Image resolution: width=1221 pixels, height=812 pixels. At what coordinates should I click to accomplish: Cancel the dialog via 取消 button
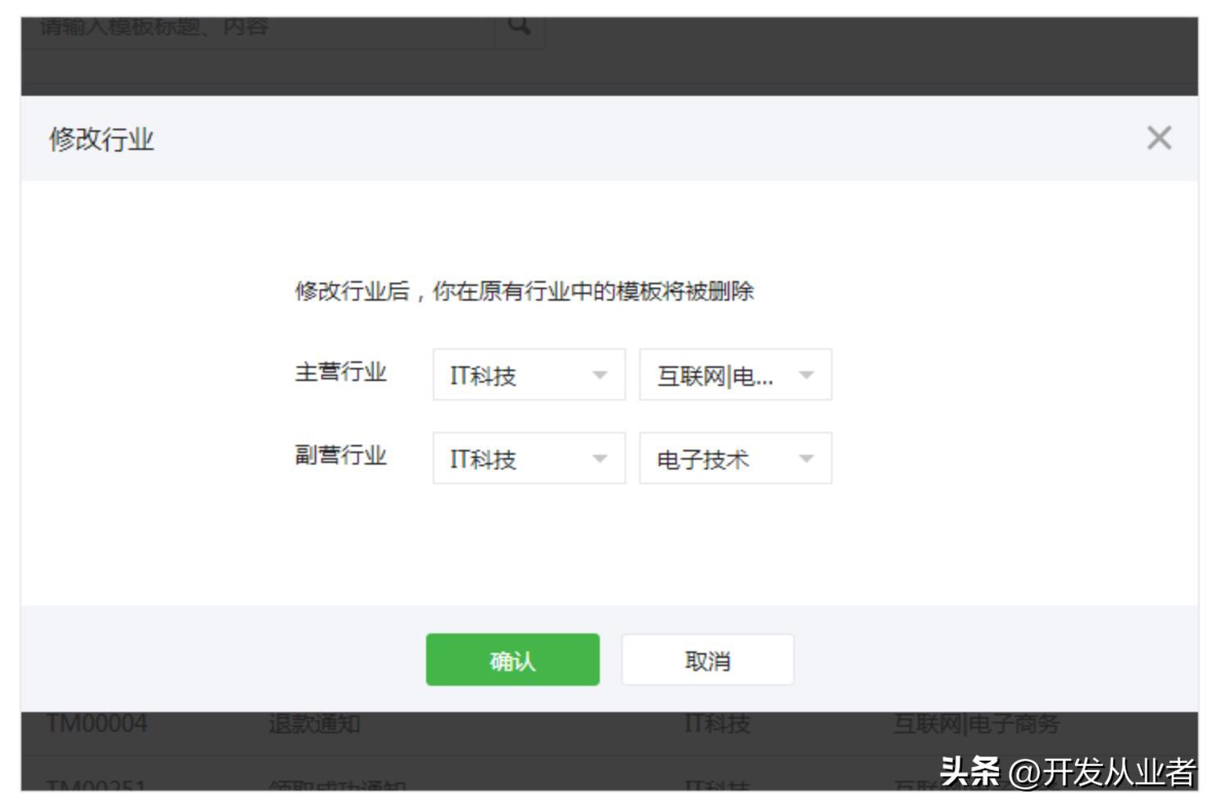click(707, 659)
